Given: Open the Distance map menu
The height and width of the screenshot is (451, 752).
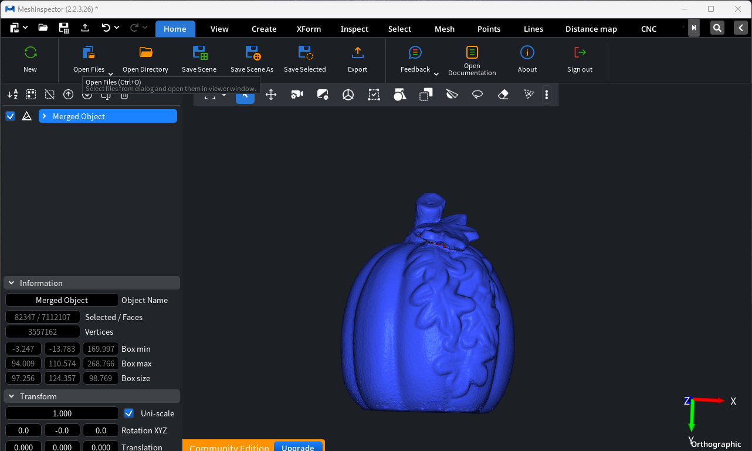Looking at the screenshot, I should pyautogui.click(x=591, y=28).
